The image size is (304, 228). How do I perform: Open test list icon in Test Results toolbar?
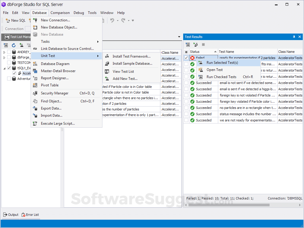click(188, 44)
